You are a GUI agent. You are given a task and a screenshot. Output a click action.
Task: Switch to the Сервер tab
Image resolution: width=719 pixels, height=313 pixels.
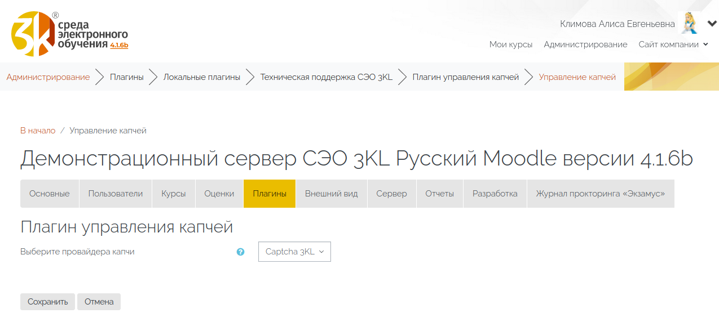tap(391, 194)
